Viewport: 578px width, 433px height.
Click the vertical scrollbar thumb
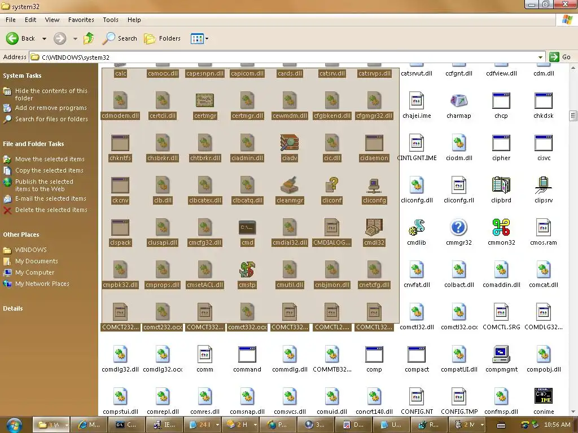[573, 116]
